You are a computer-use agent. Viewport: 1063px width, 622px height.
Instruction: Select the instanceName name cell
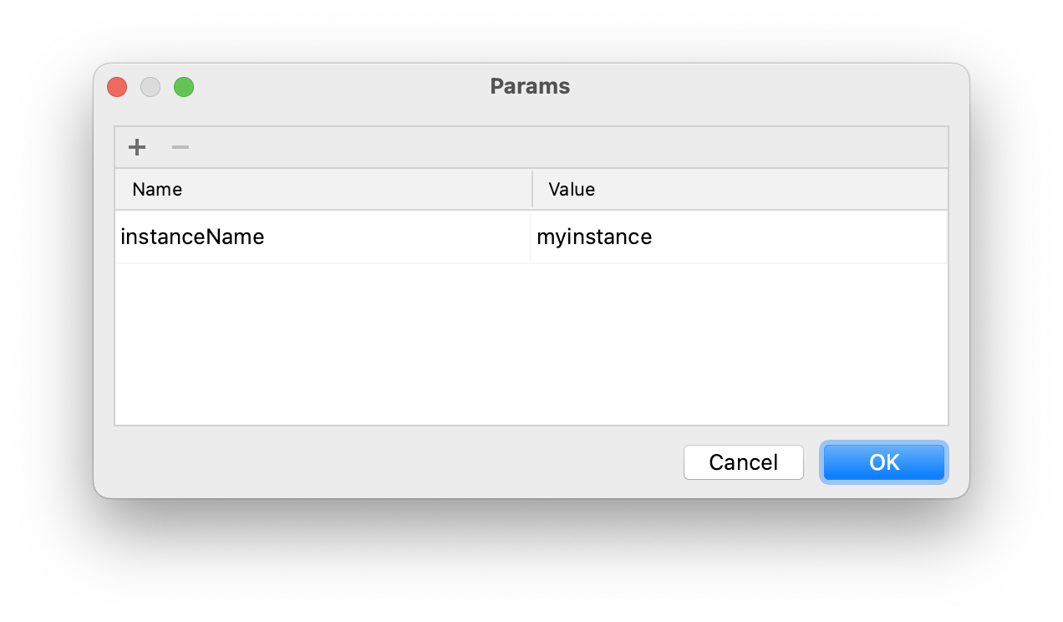(192, 237)
